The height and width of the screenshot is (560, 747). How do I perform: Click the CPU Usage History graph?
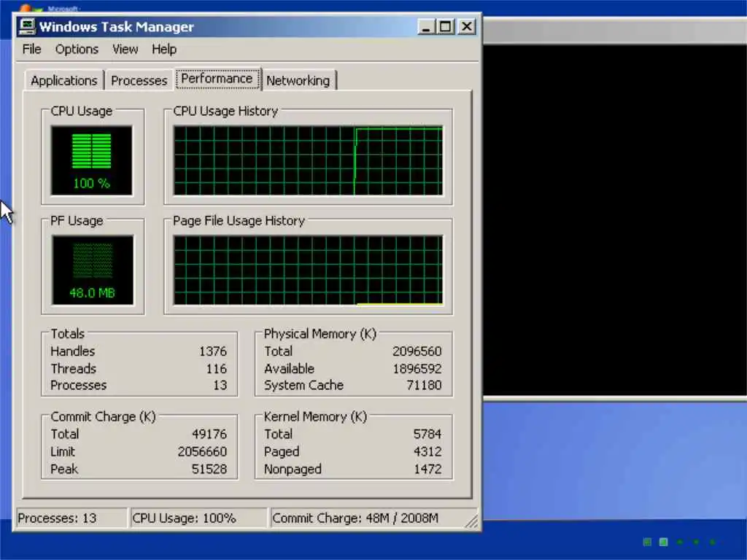(x=309, y=160)
